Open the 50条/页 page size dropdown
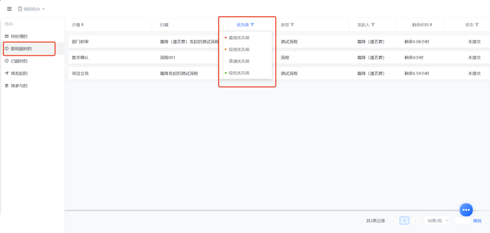 click(436, 220)
